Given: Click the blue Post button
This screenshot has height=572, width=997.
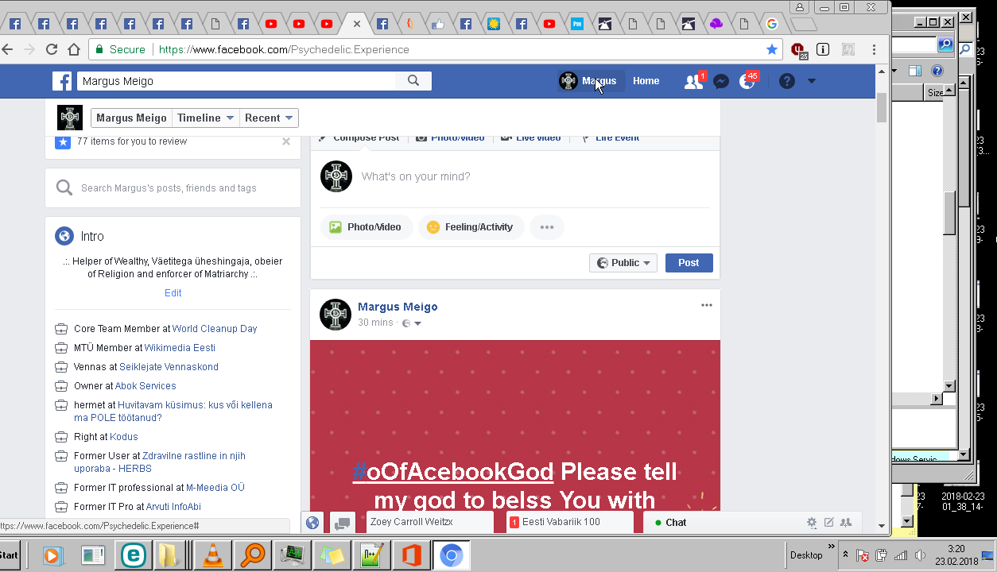Looking at the screenshot, I should [x=689, y=263].
